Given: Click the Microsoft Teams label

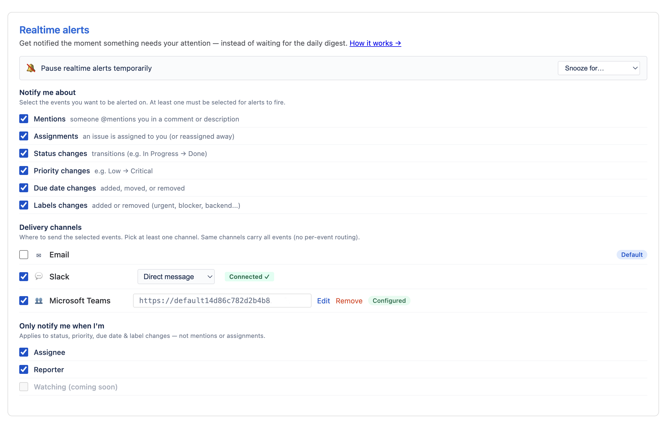Looking at the screenshot, I should click(80, 301).
